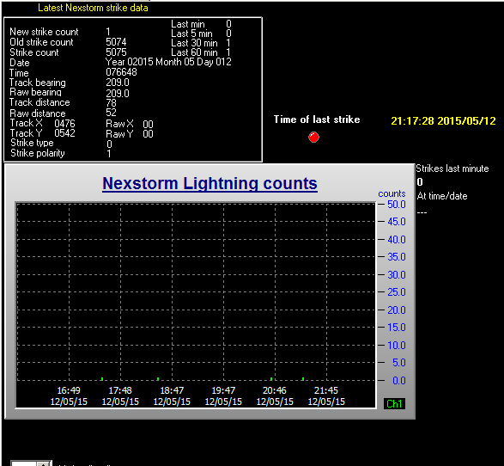The height and width of the screenshot is (466, 504).
Task: Click the Strike count value 5075
Action: (x=117, y=52)
